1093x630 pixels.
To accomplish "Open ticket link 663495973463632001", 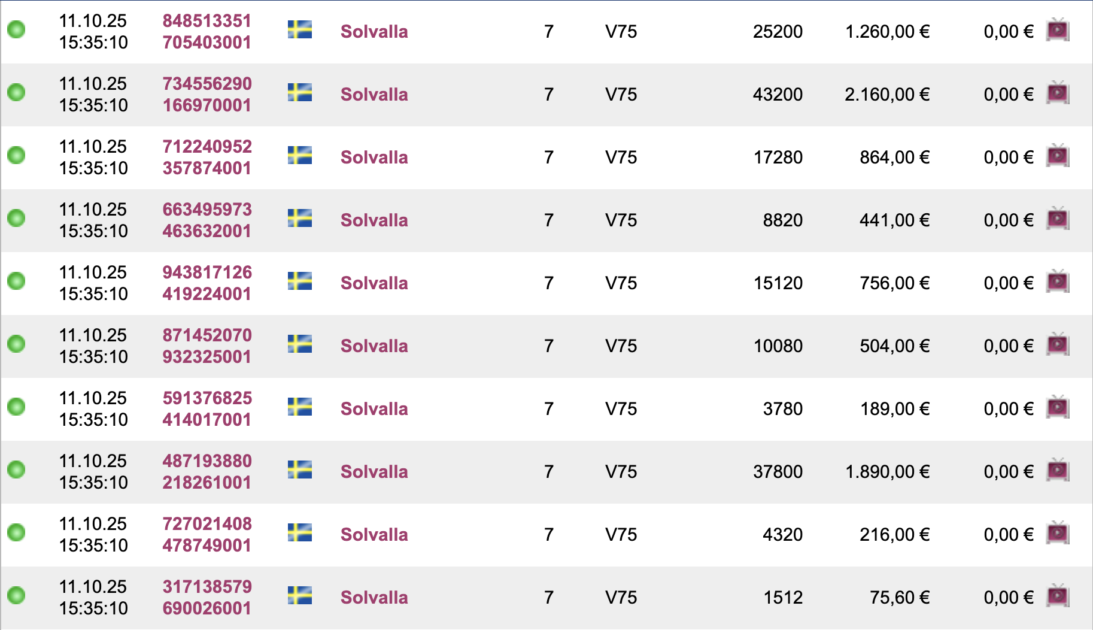I will [x=207, y=220].
